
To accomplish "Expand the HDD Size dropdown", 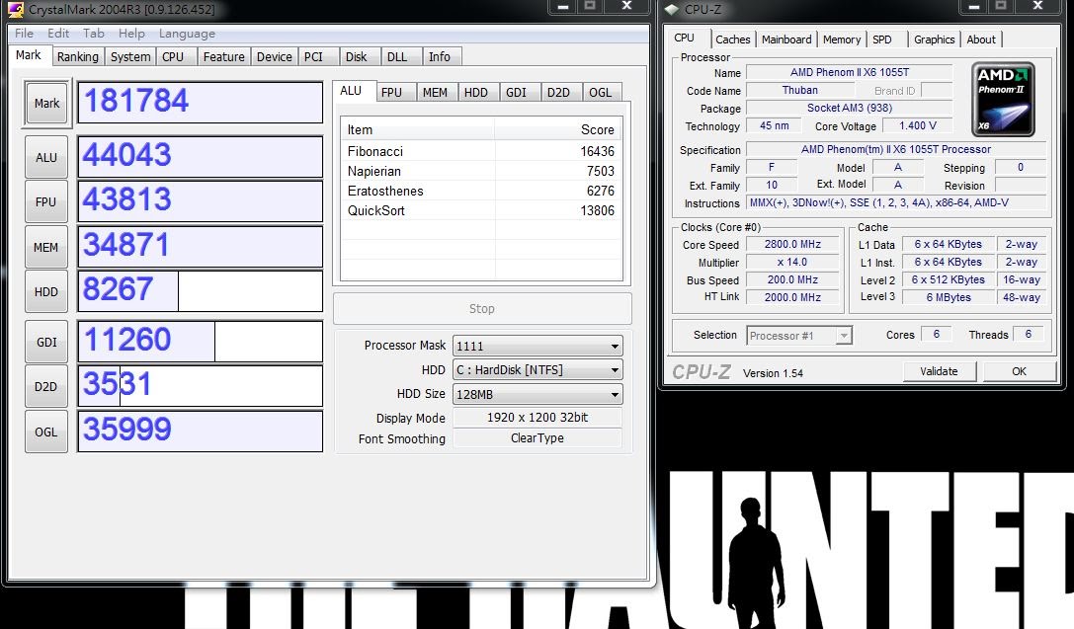I will (537, 394).
